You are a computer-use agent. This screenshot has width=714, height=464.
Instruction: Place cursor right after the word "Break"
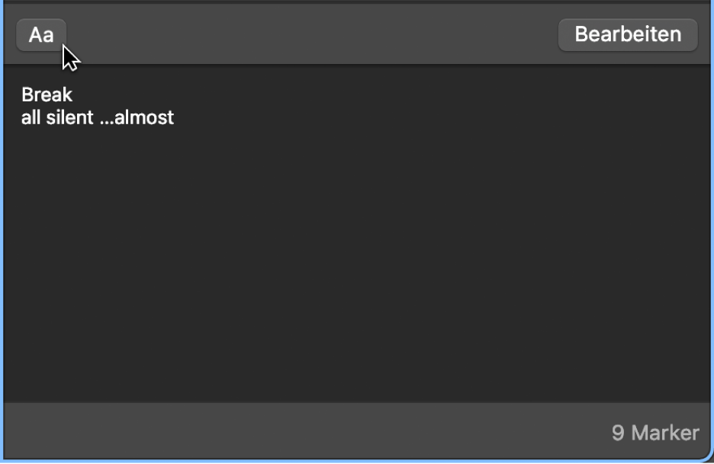point(74,95)
